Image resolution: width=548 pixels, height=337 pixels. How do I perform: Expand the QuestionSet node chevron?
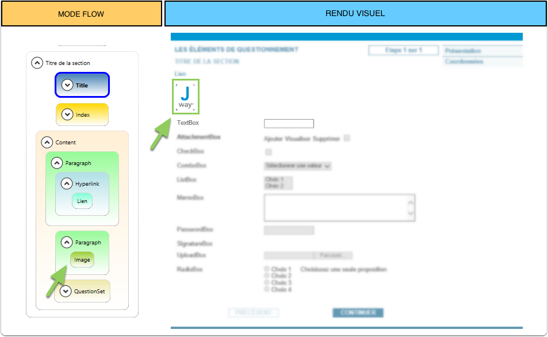pyautogui.click(x=66, y=291)
